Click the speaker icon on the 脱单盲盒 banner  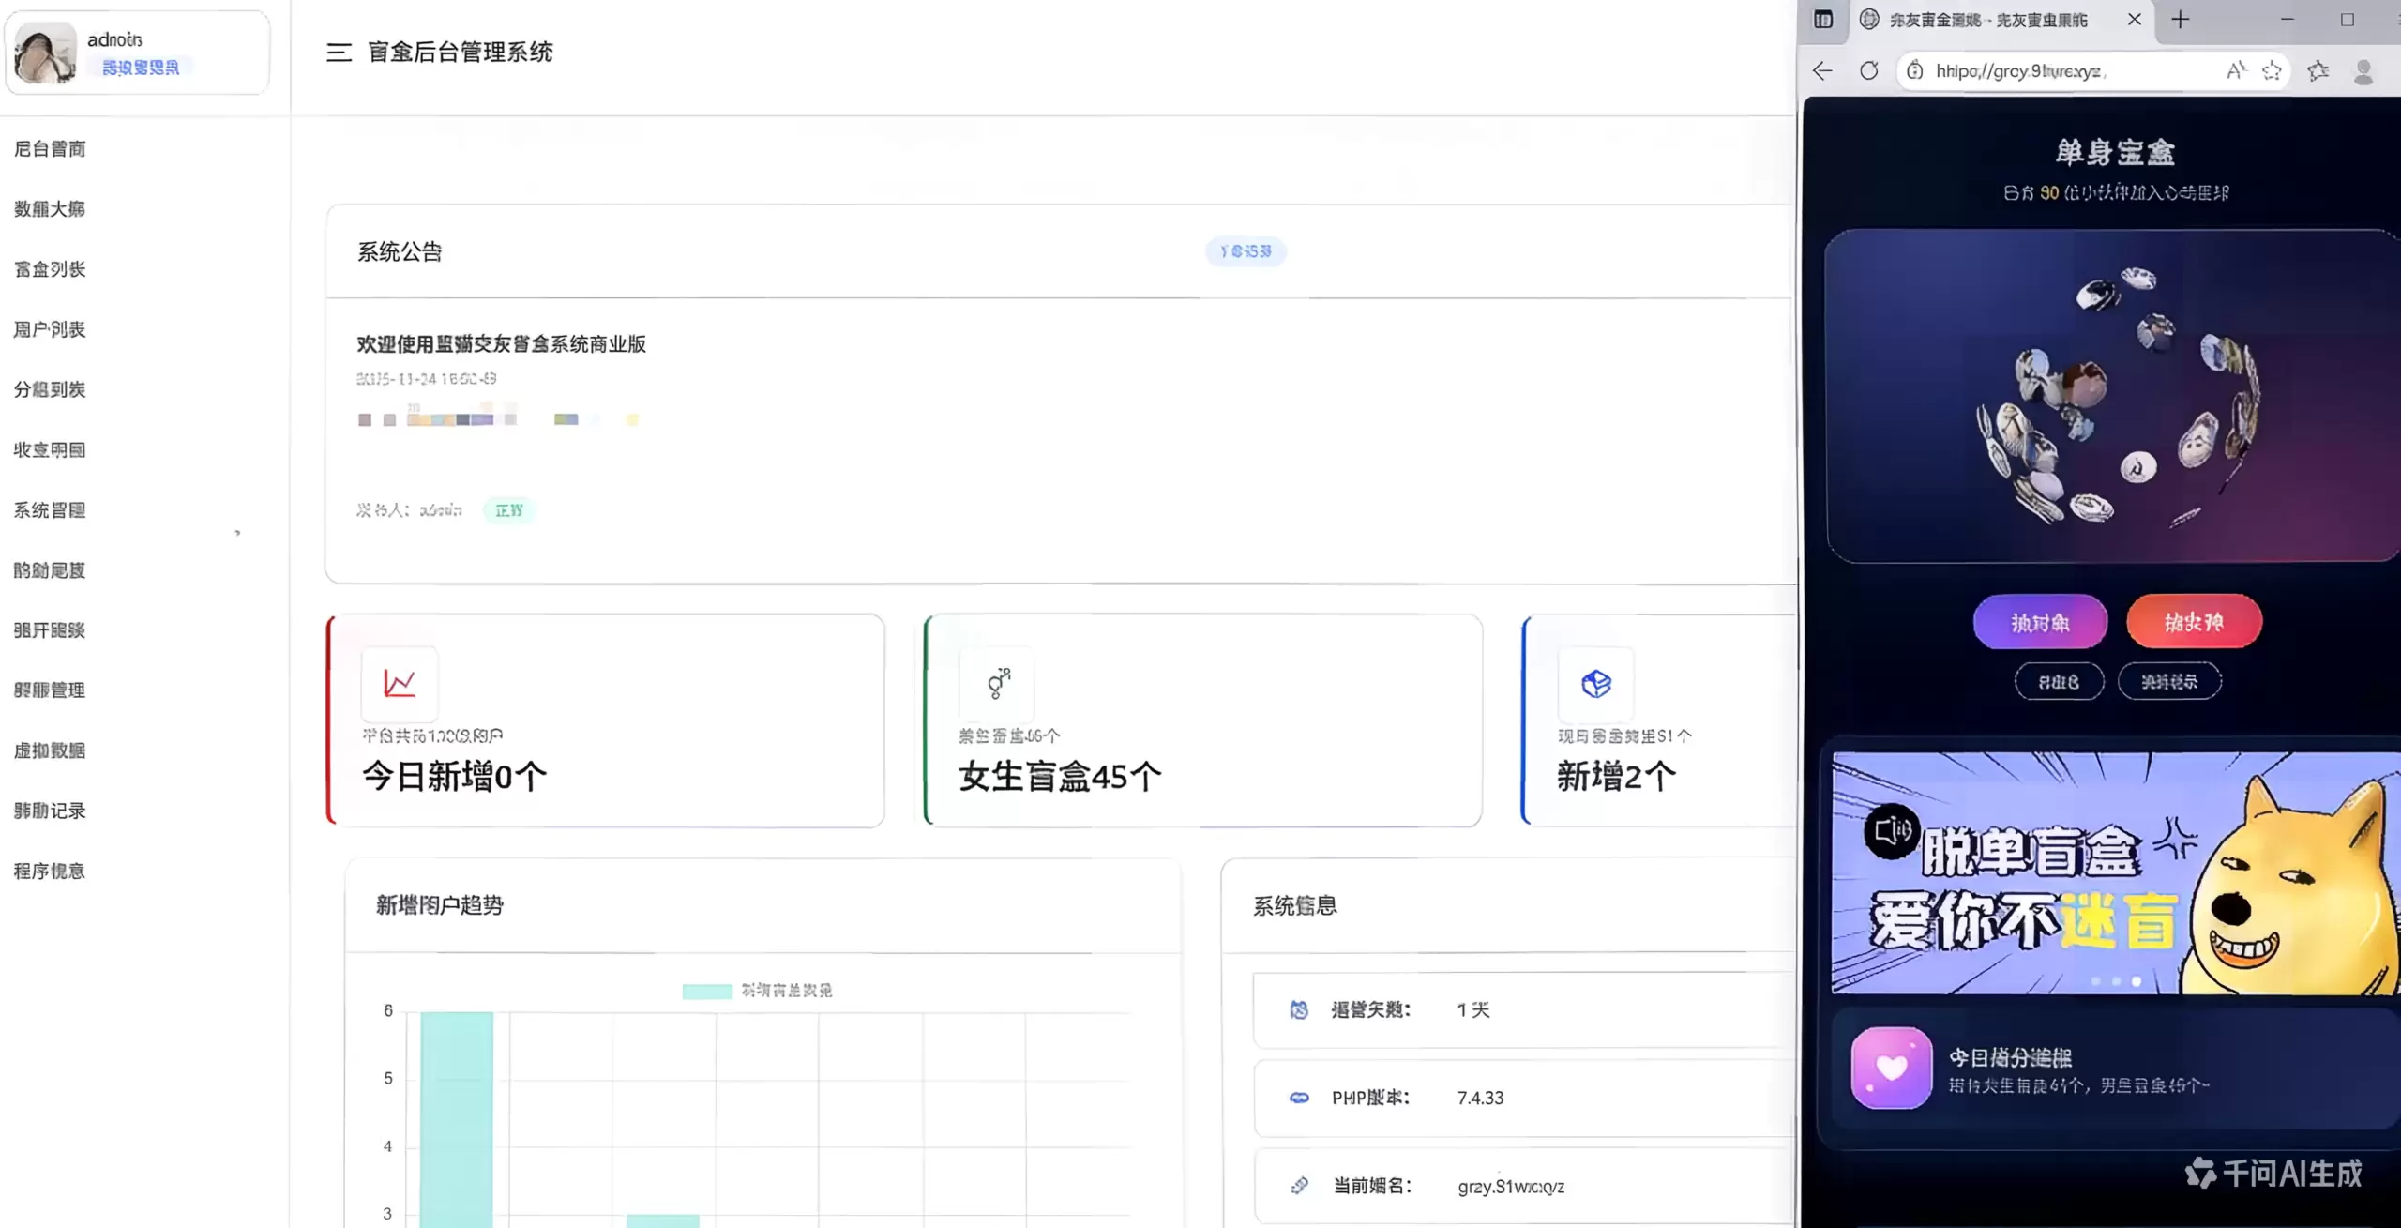pos(1892,833)
